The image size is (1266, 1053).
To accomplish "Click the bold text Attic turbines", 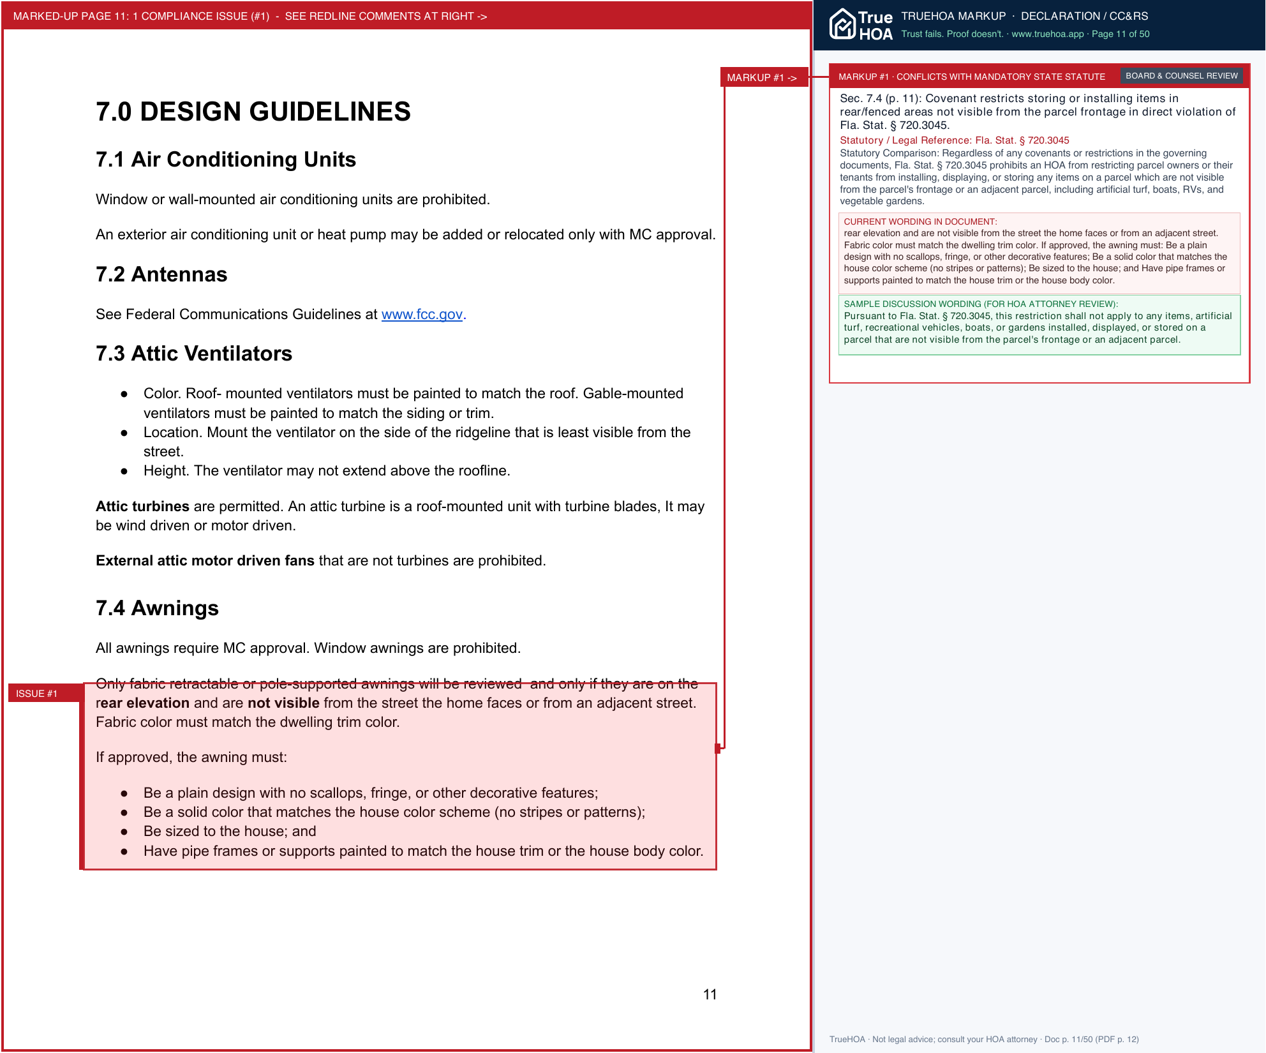I will [x=142, y=506].
